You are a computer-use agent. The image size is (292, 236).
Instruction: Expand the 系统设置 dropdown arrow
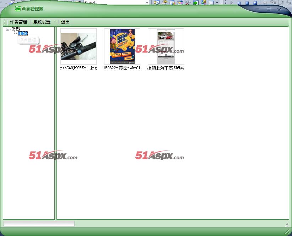point(55,22)
